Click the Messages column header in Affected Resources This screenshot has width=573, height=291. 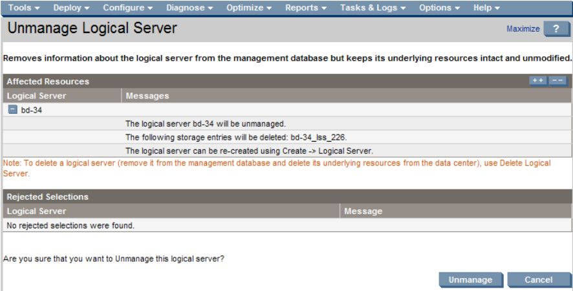coord(147,96)
